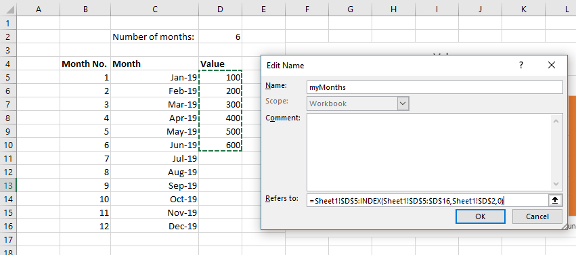Select row 13 header
Image resolution: width=576 pixels, height=255 pixels.
[8, 185]
